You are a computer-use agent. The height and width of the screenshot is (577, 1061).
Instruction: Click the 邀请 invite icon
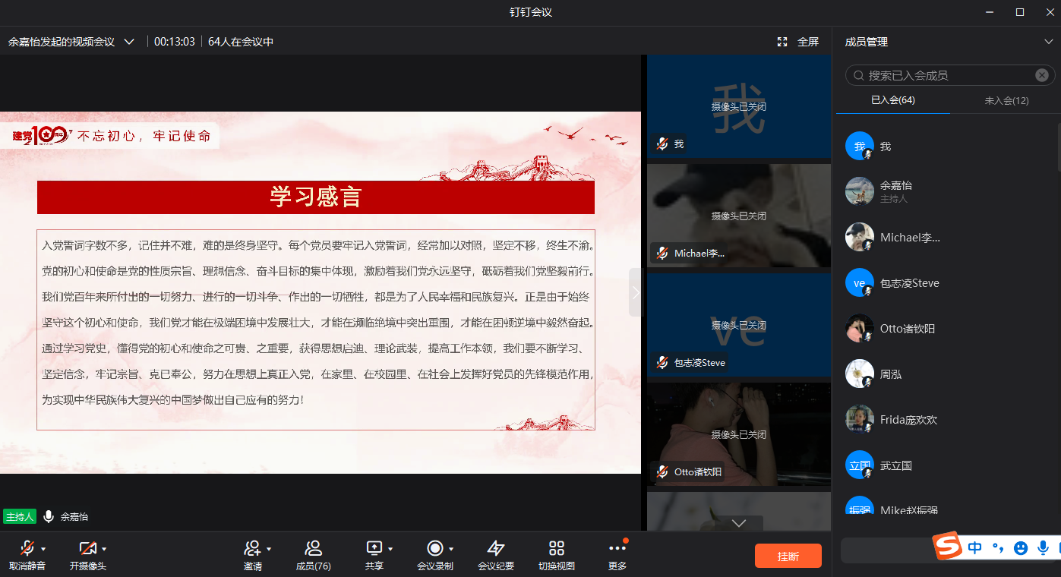click(x=251, y=548)
